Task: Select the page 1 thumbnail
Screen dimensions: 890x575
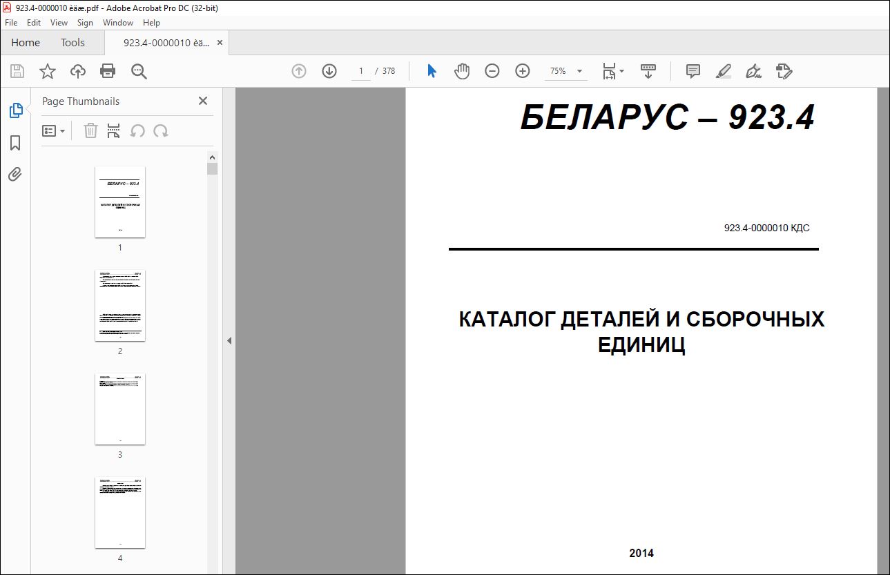Action: pyautogui.click(x=120, y=202)
